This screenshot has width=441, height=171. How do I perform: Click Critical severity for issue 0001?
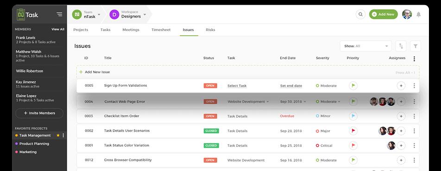click(x=324, y=146)
